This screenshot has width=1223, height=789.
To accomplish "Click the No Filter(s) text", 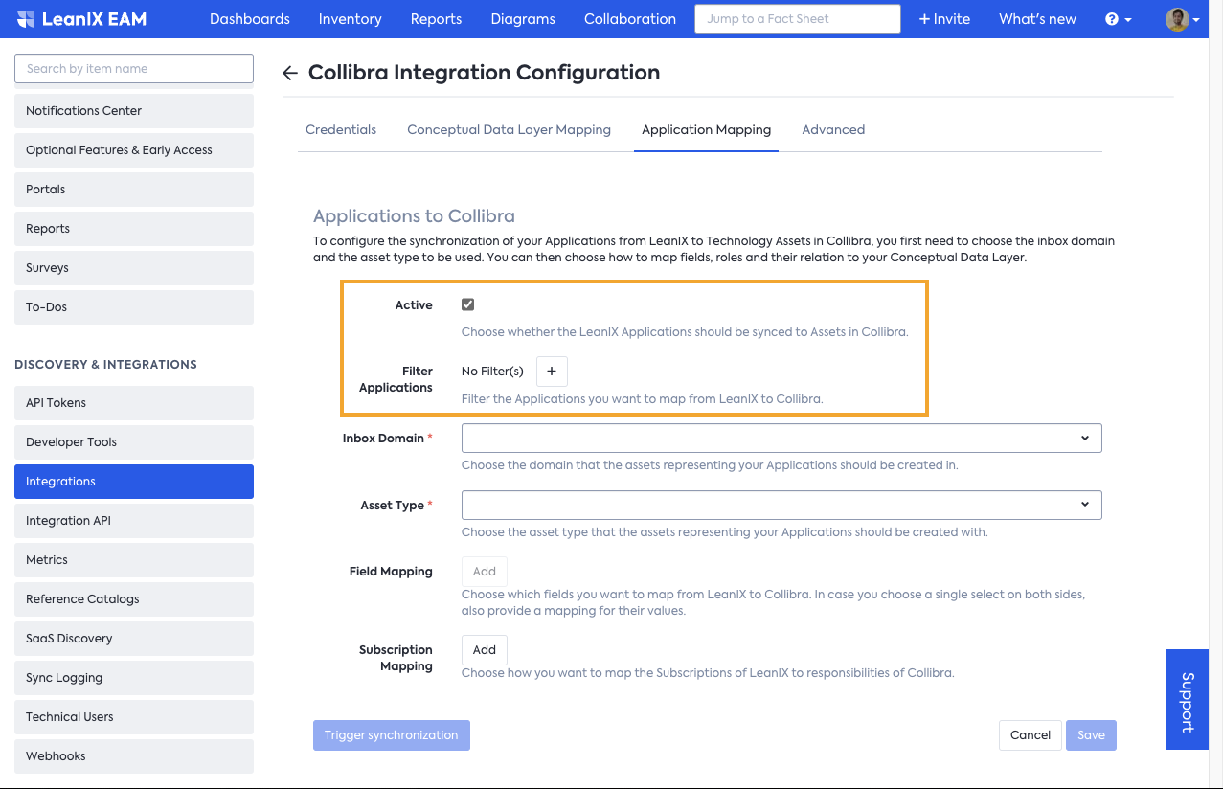I will (492, 372).
